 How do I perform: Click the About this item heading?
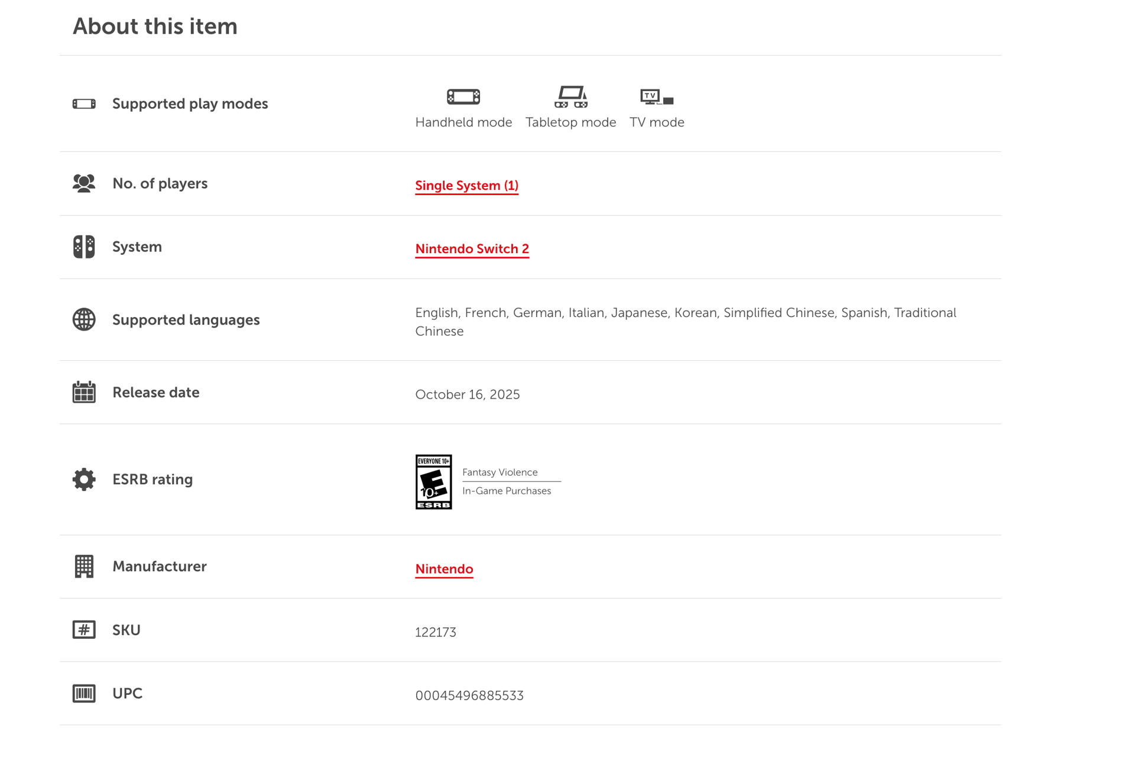tap(155, 27)
